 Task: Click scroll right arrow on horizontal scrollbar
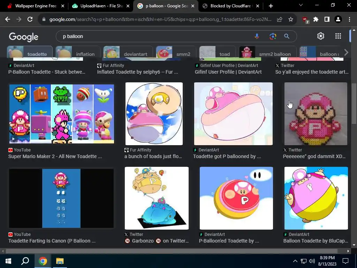[x=348, y=251]
